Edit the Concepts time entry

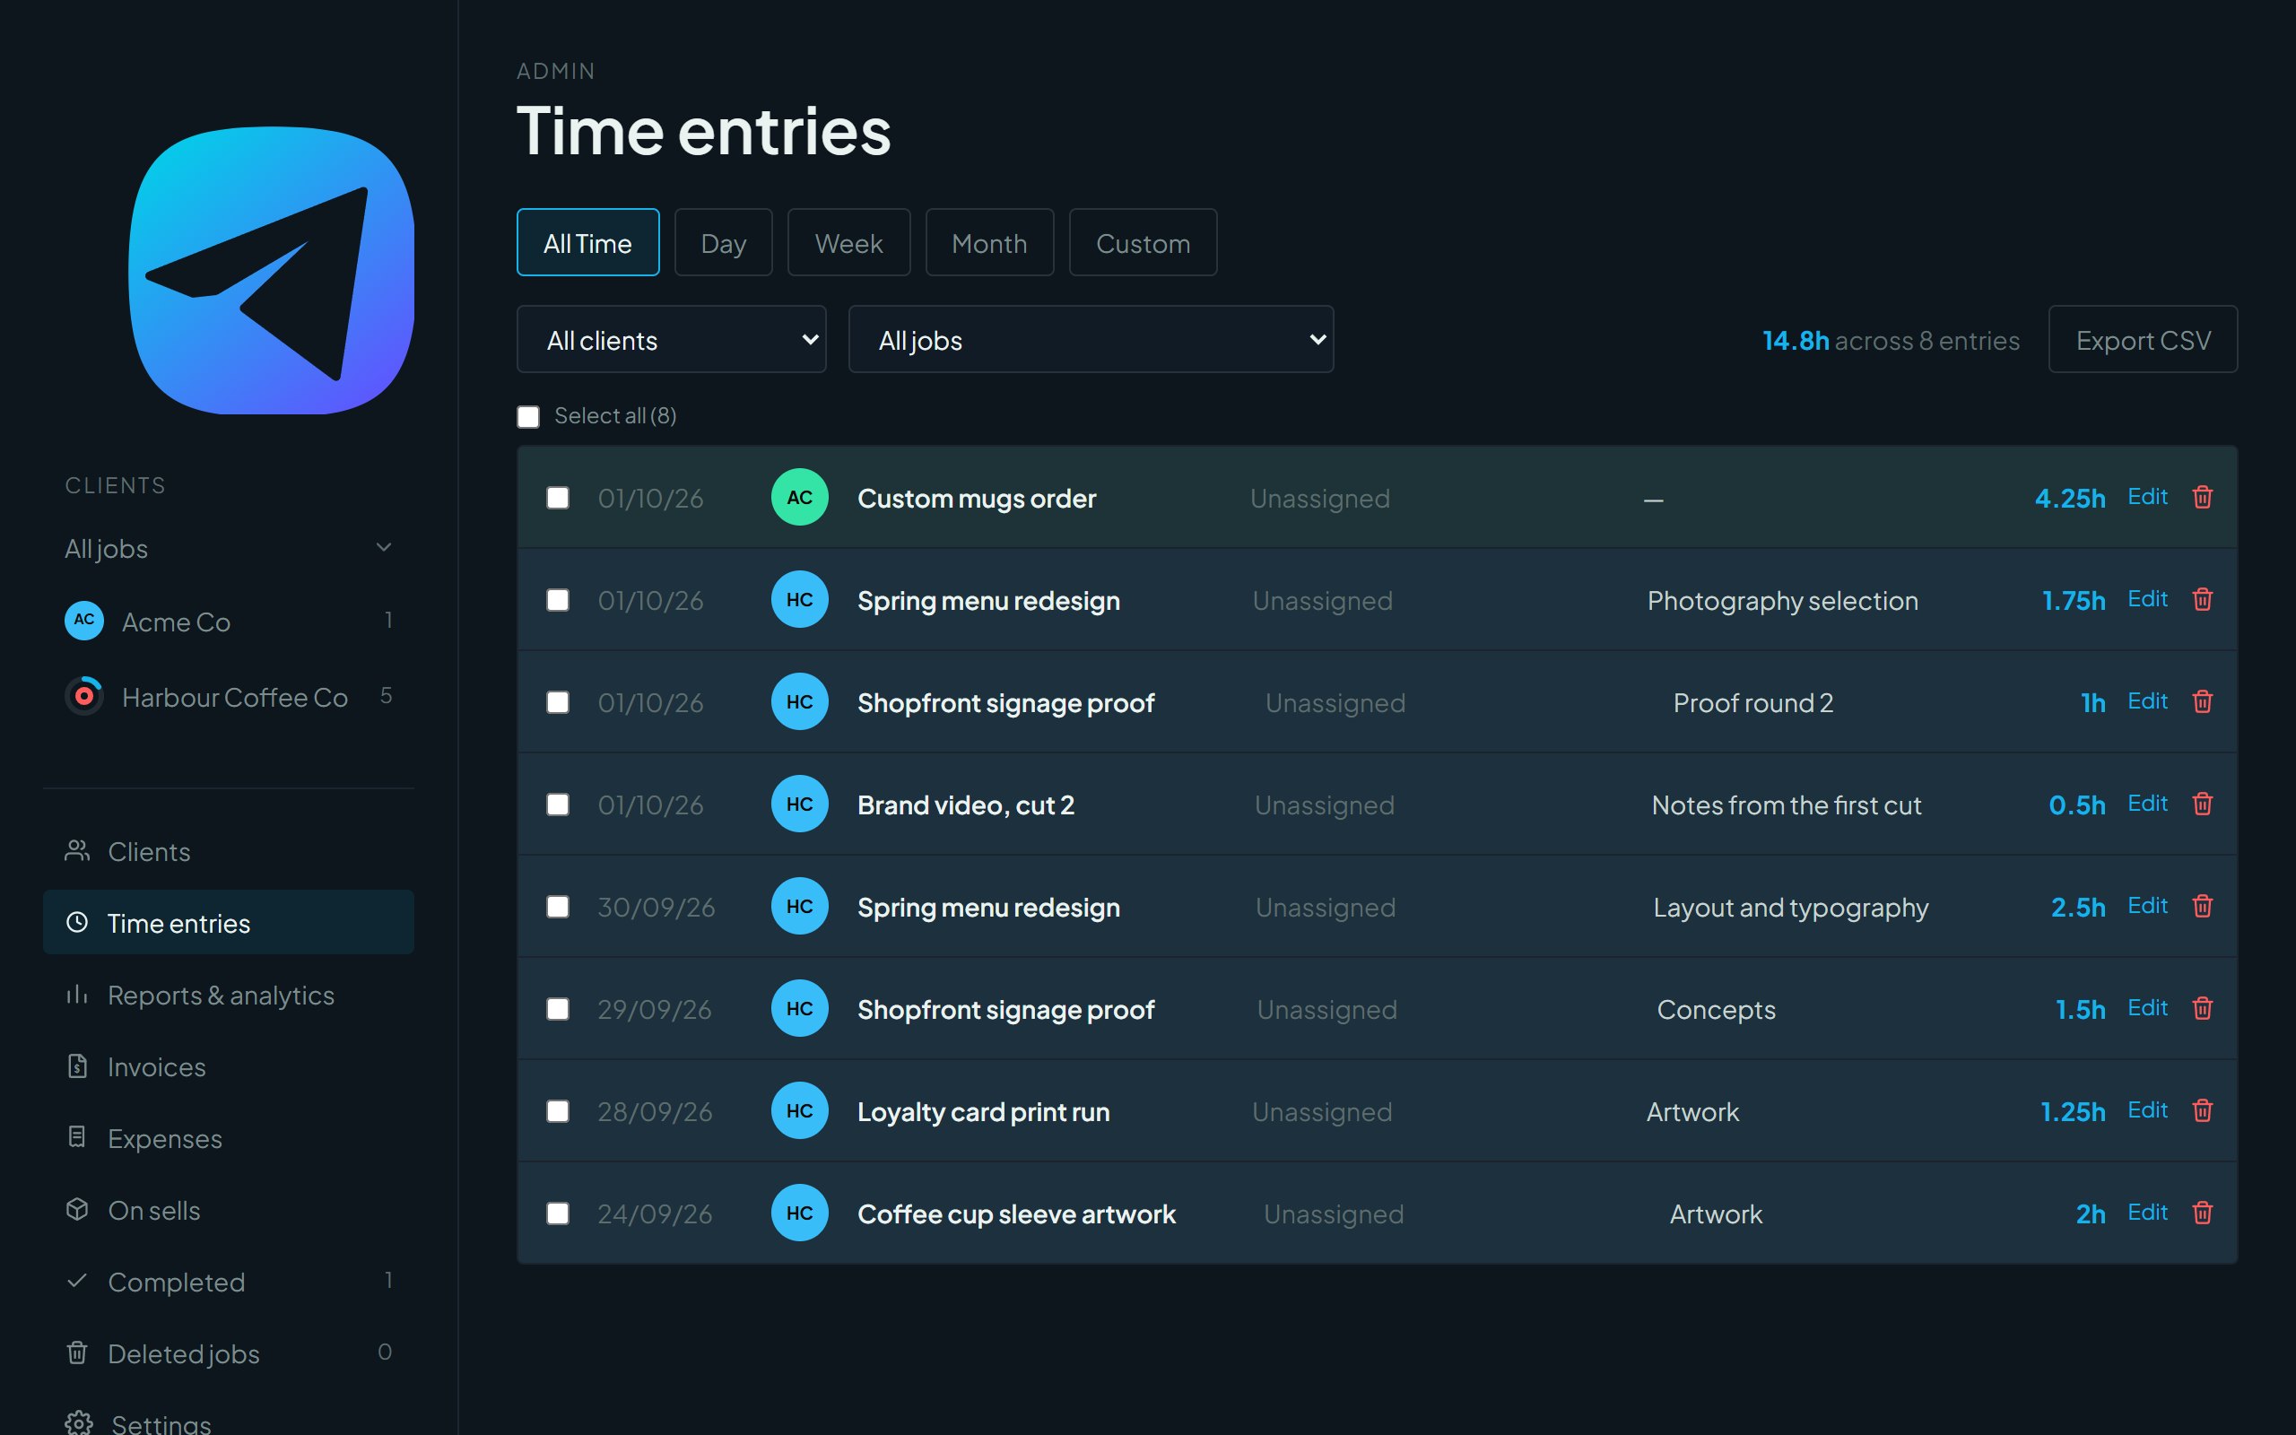[x=2147, y=1008]
